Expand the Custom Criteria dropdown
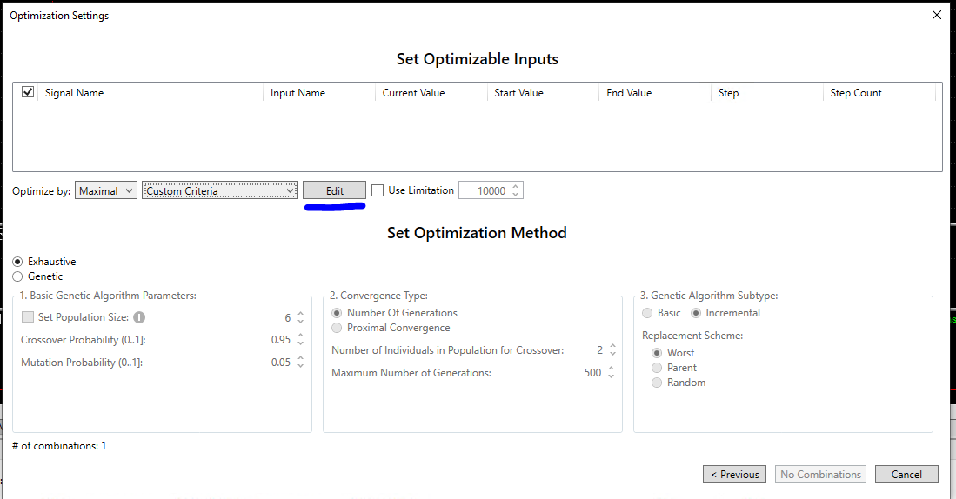This screenshot has width=956, height=499. (x=220, y=190)
